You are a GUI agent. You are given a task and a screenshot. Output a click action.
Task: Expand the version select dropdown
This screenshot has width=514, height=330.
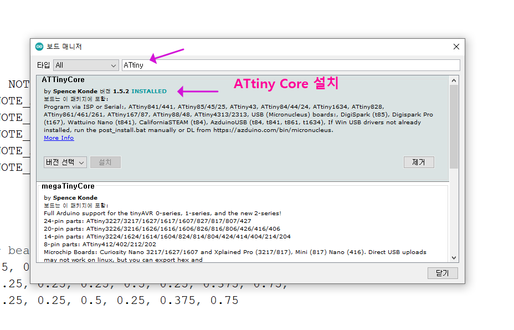pyautogui.click(x=65, y=162)
